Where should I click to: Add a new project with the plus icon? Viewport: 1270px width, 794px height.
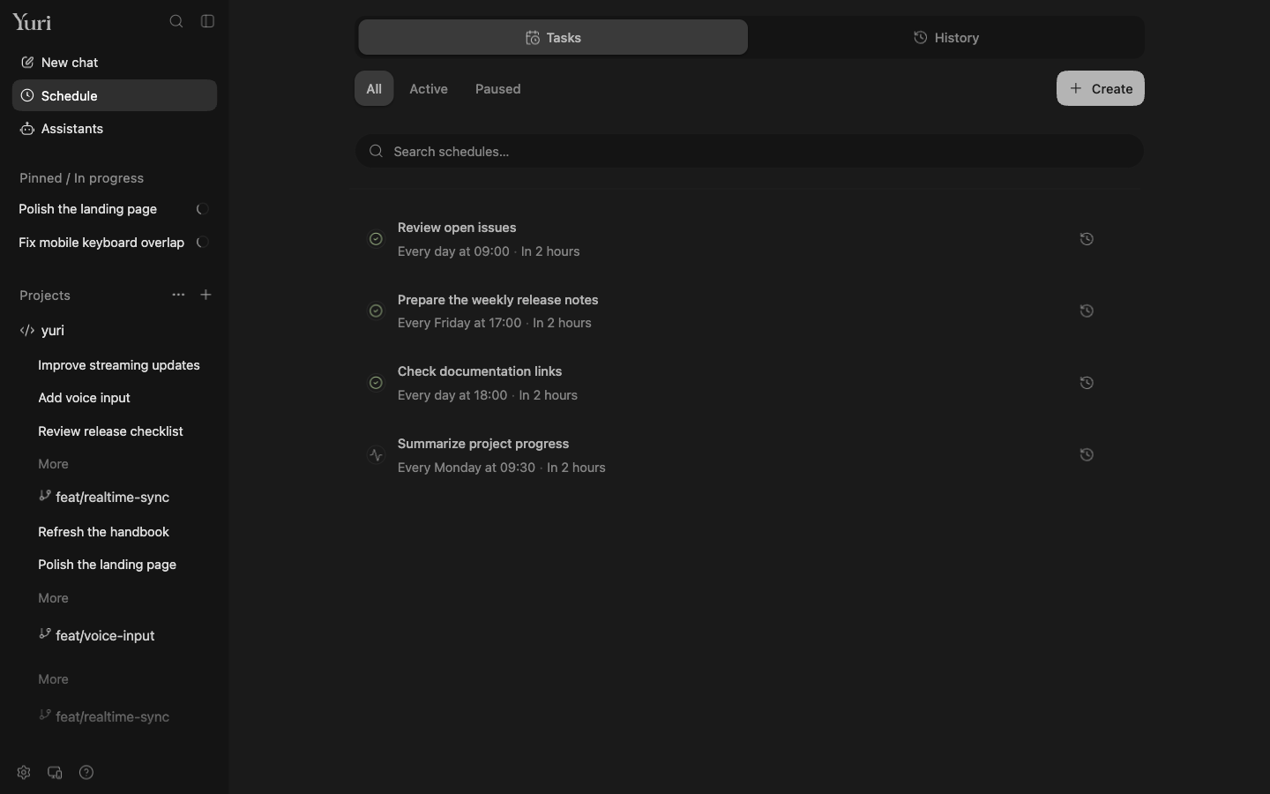coord(205,295)
